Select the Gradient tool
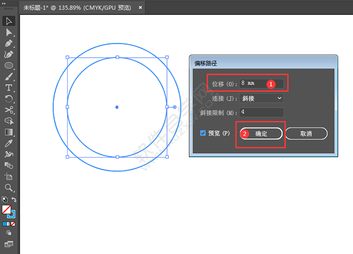Viewport: 353px width, 254px height. (x=9, y=132)
